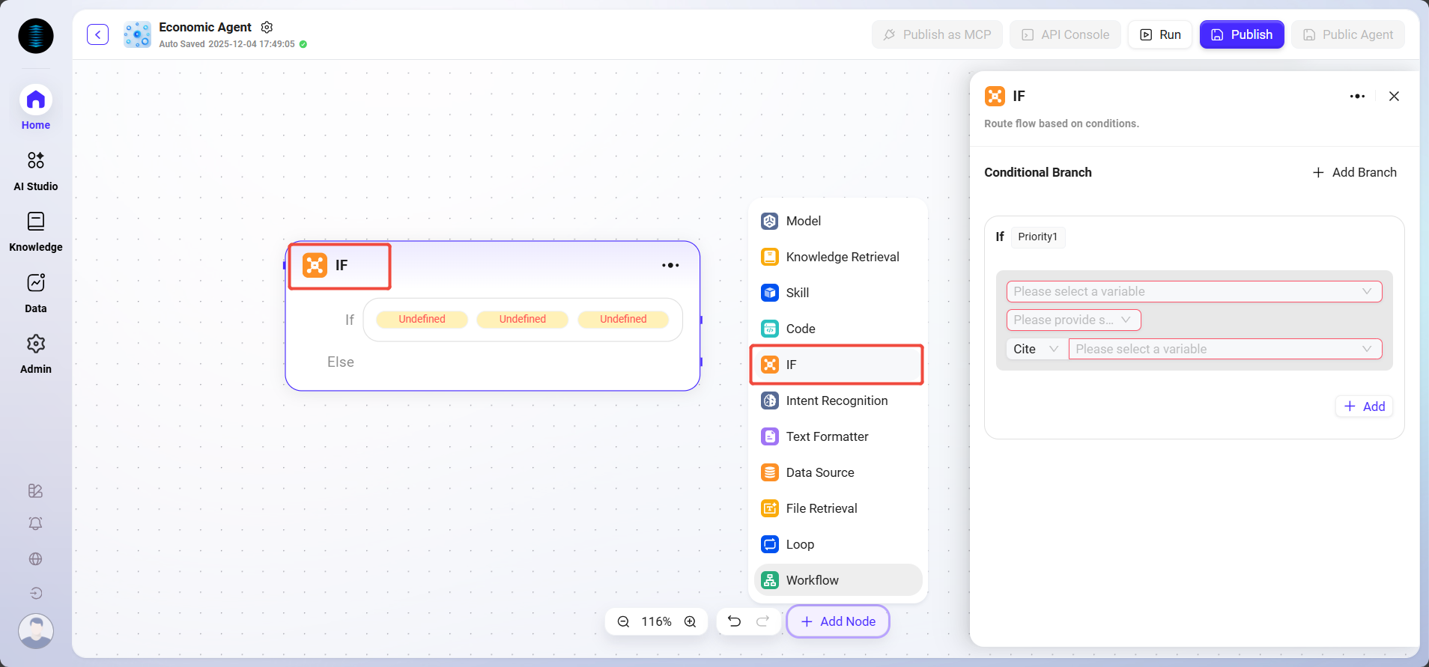1429x667 pixels.
Task: Open the Knowledge section in sidebar
Action: (x=36, y=231)
